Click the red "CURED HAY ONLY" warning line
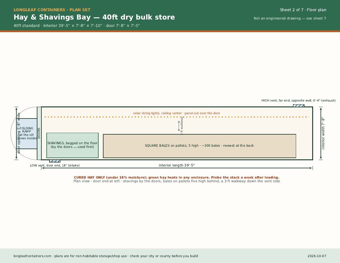Screen dimensions: 340x263 [x=176, y=177]
